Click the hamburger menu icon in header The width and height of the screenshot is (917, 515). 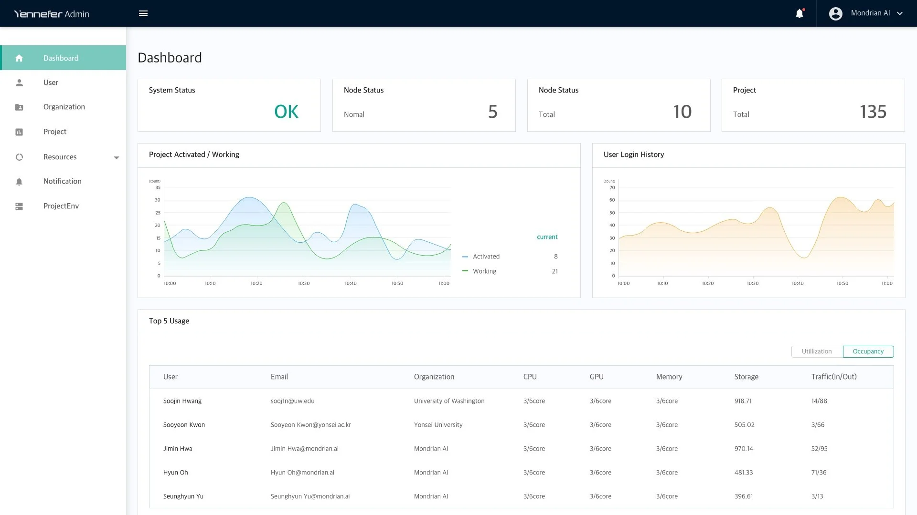pos(143,13)
